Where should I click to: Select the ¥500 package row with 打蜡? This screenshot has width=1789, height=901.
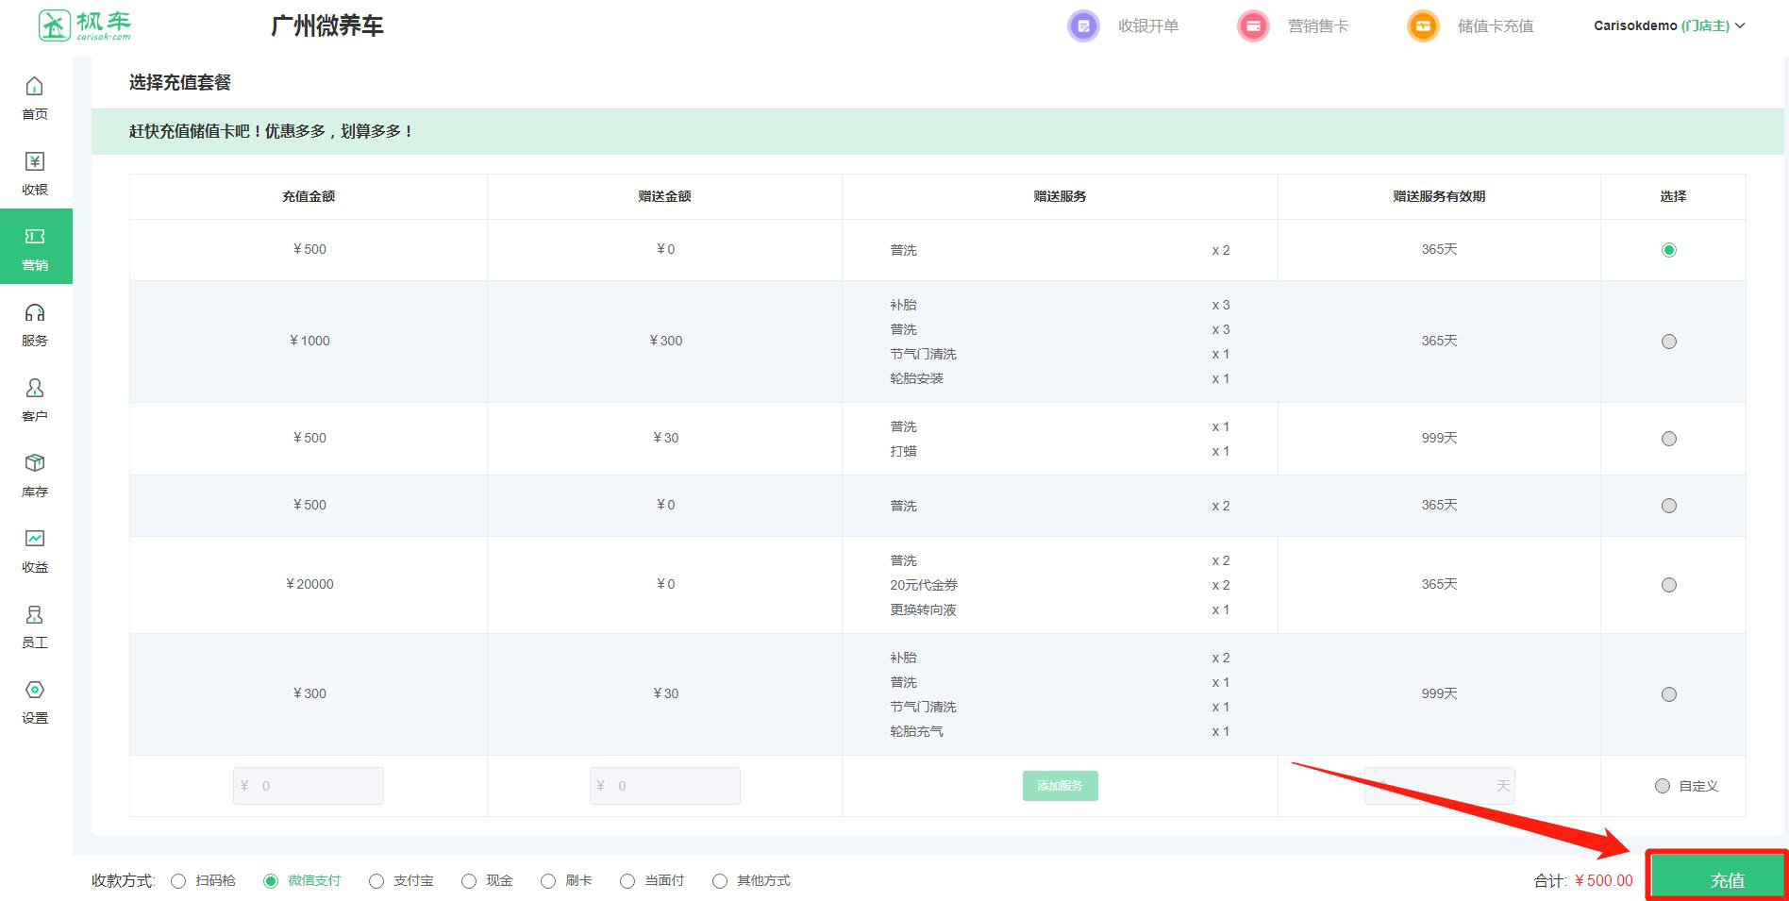pyautogui.click(x=1669, y=439)
